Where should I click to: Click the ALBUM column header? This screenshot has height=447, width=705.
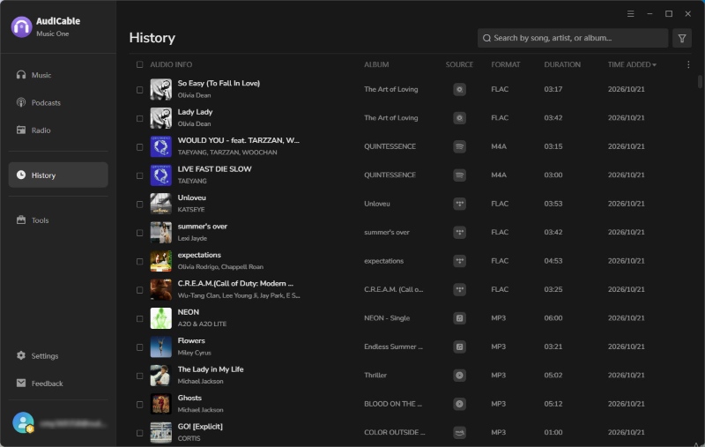point(376,64)
